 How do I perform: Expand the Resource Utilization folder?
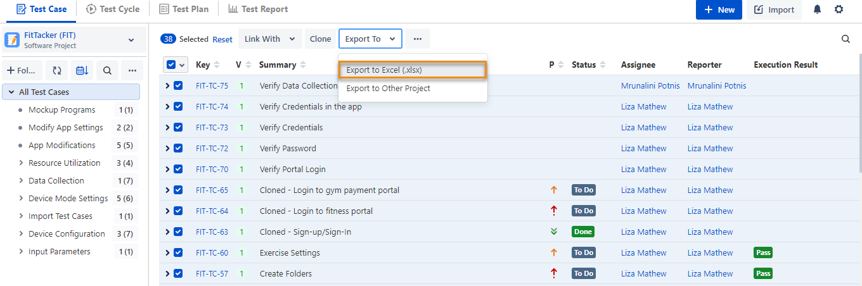(x=21, y=163)
